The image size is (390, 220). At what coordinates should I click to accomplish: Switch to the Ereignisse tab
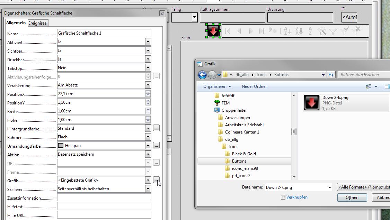click(37, 23)
